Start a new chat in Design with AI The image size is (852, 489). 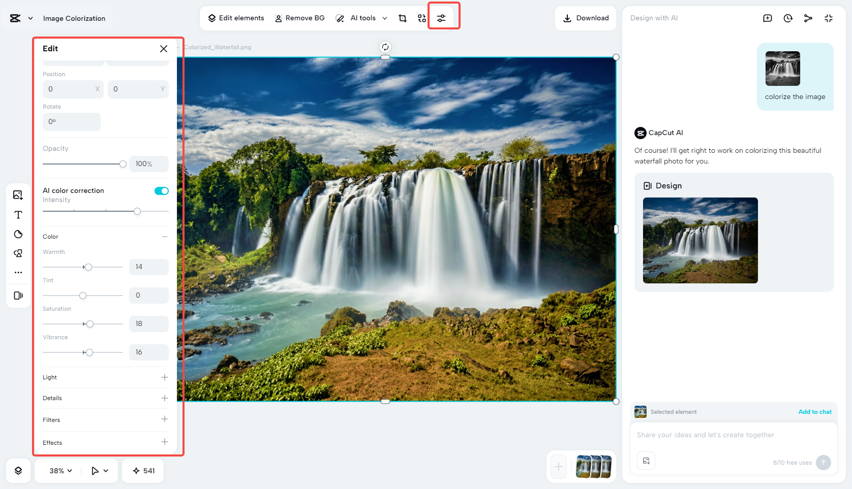768,18
